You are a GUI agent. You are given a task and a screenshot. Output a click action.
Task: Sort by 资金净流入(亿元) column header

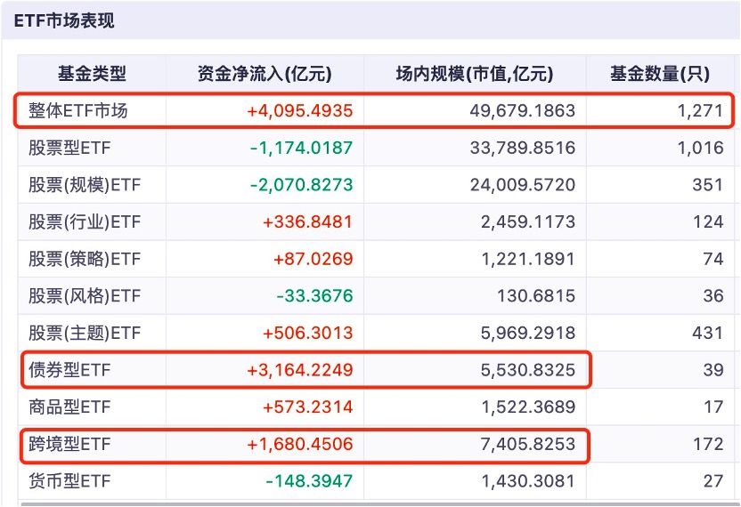click(x=265, y=74)
